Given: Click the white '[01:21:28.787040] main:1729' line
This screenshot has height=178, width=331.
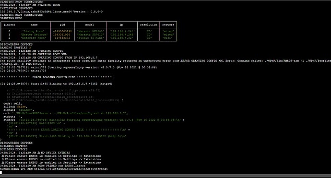Looking at the screenshot, I should [x=23, y=71].
